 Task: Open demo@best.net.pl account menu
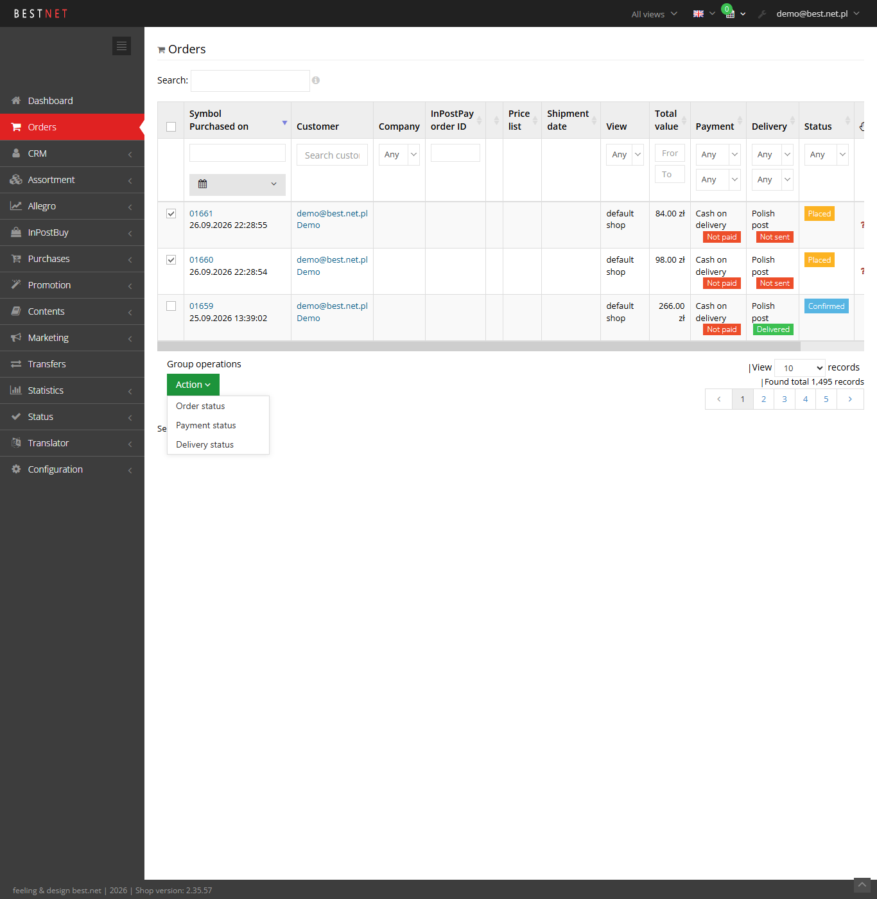[817, 13]
